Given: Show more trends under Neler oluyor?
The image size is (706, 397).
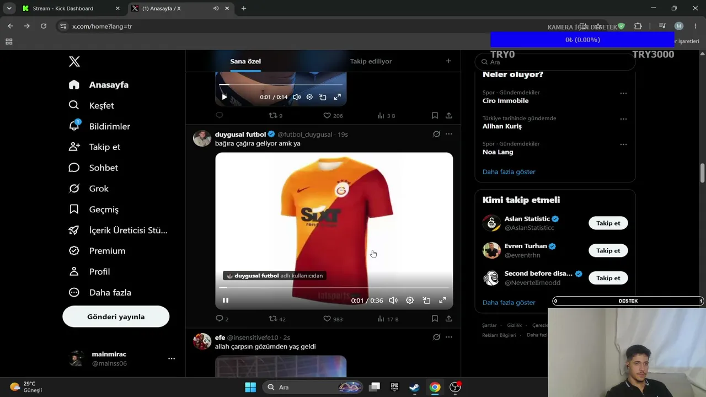Looking at the screenshot, I should click(x=509, y=171).
